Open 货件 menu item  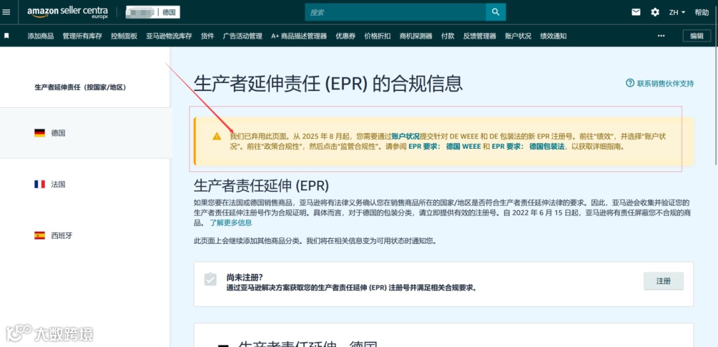point(207,36)
